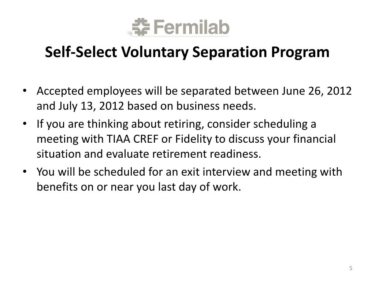Click the Fermilab wordmark text
The image size is (375, 281).
tap(191, 27)
